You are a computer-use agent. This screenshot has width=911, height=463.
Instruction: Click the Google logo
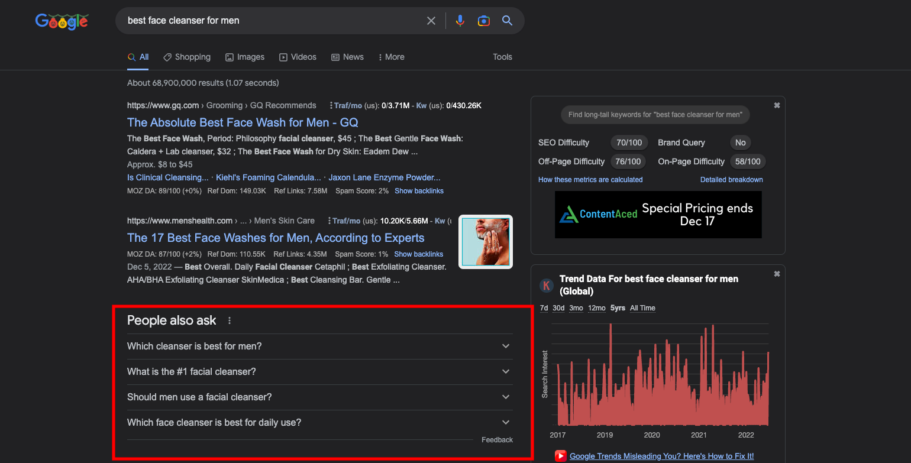[62, 21]
